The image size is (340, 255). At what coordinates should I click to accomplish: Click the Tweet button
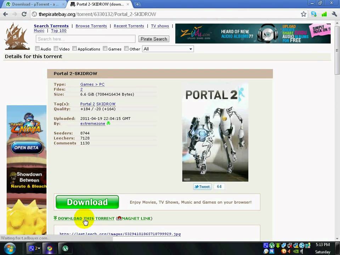[x=202, y=187]
